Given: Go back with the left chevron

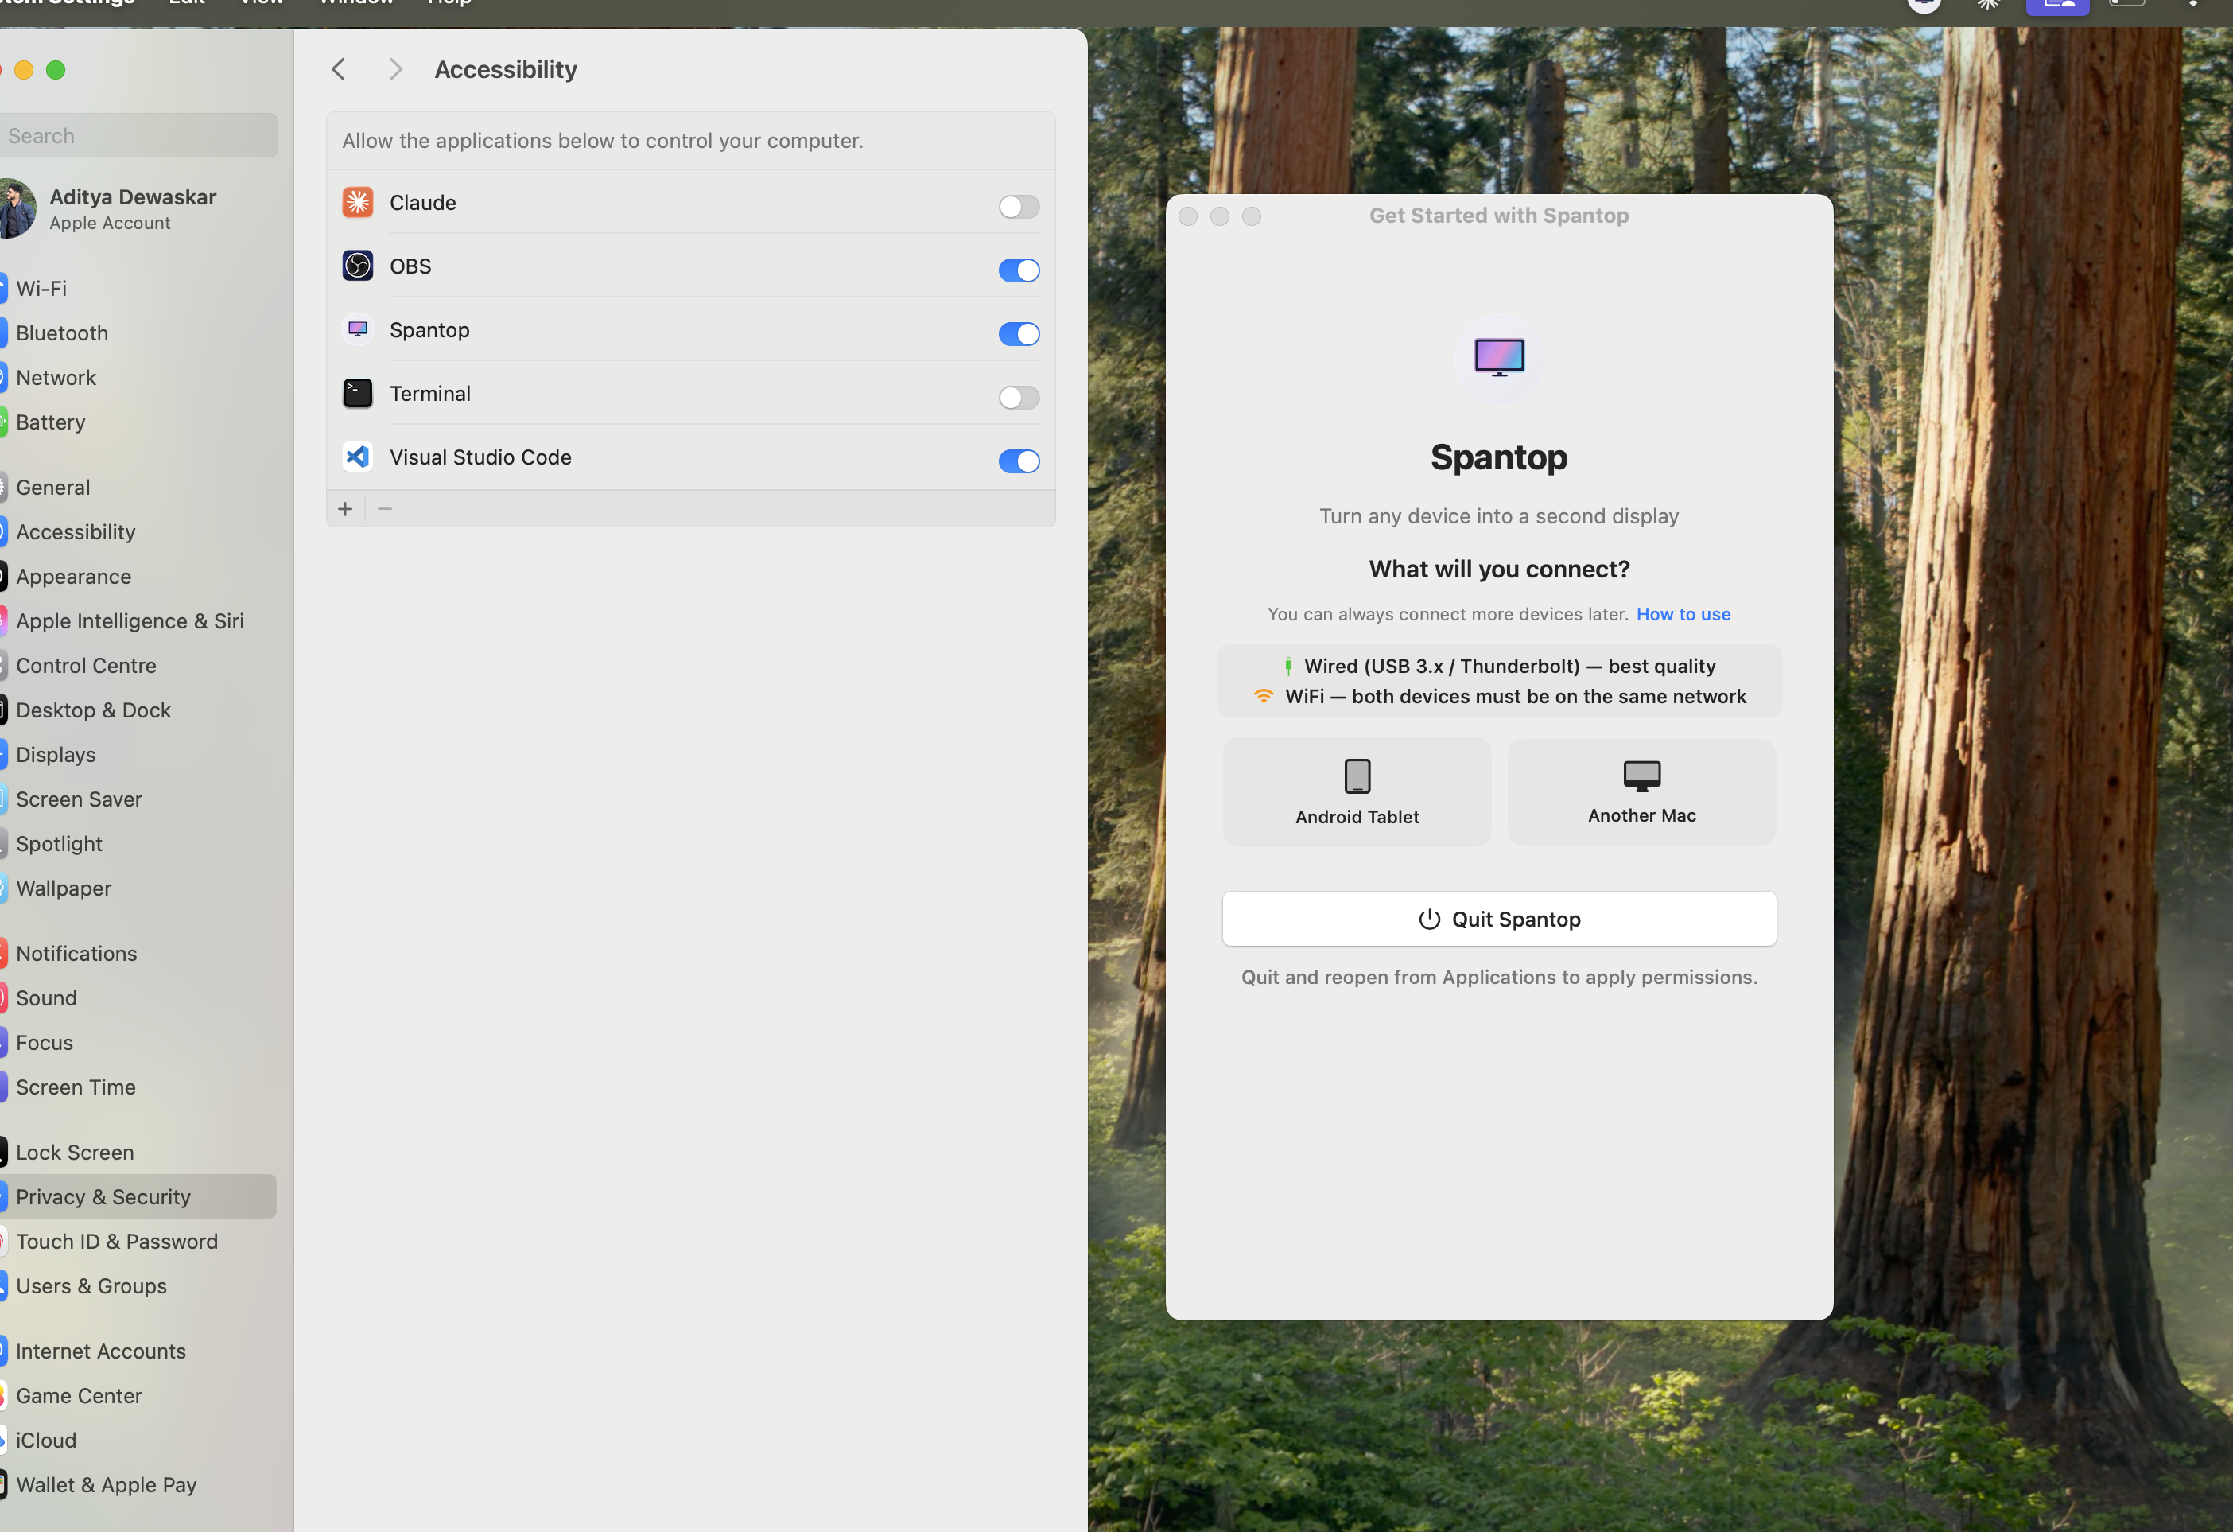Looking at the screenshot, I should [338, 69].
